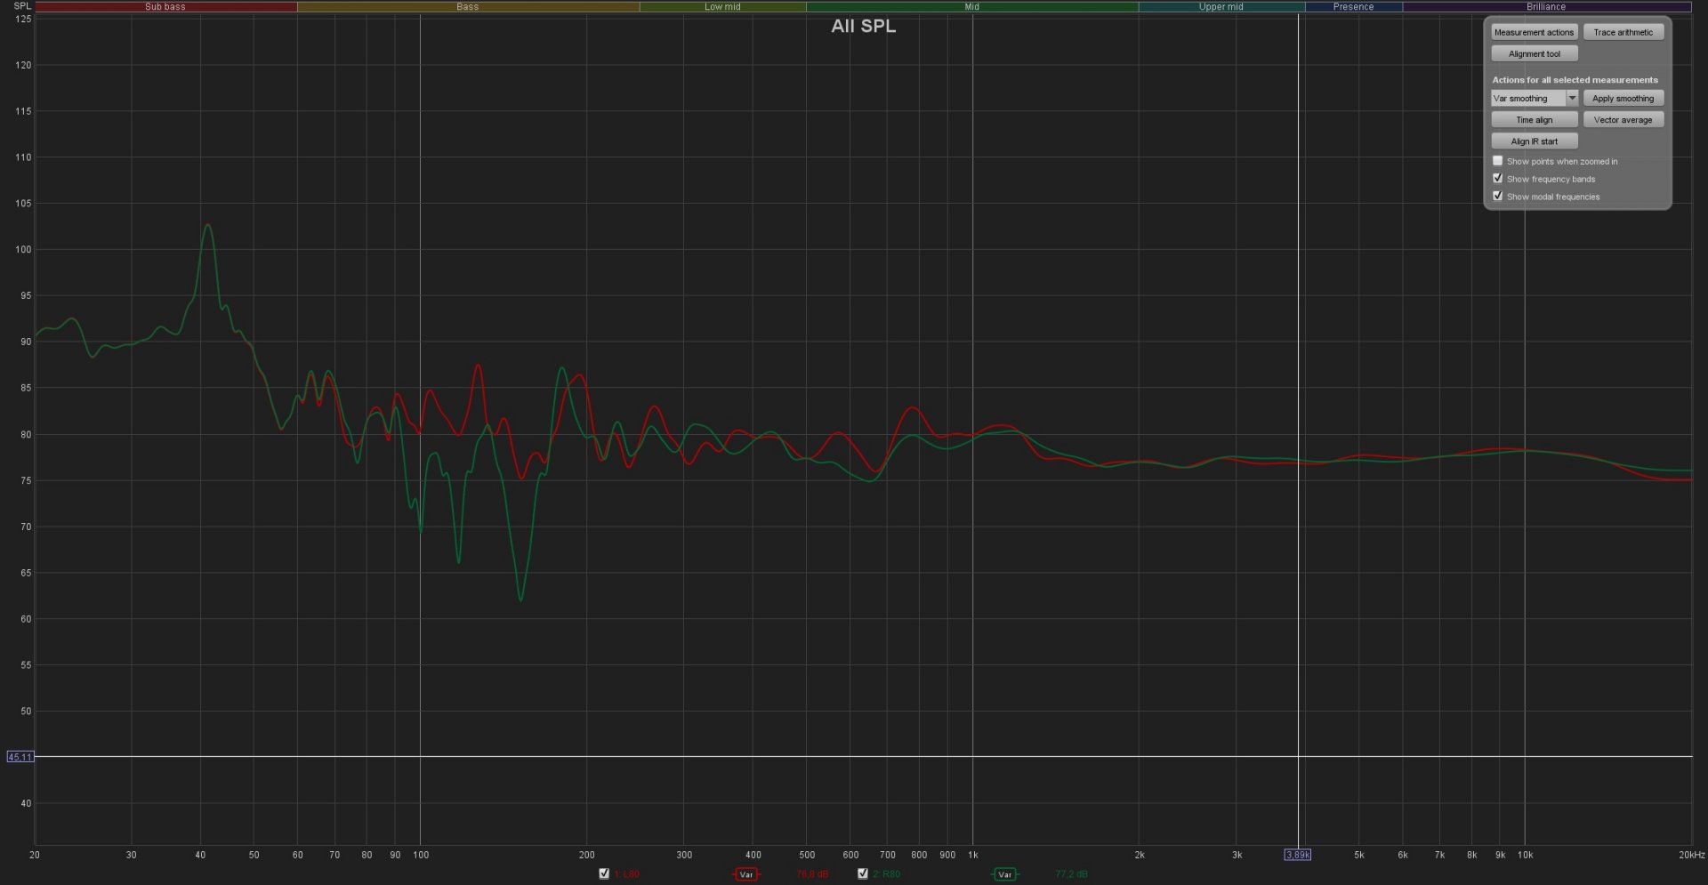Click the 100 frequency axis label
The image size is (1708, 885).
tap(421, 855)
